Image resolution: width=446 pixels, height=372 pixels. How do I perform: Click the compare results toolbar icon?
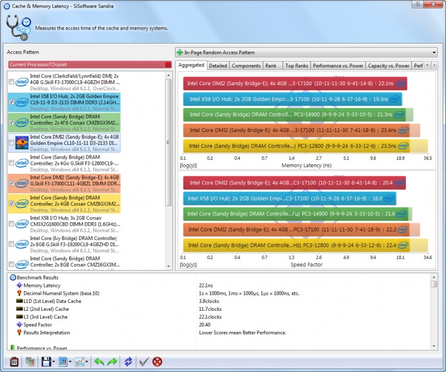pos(30,362)
